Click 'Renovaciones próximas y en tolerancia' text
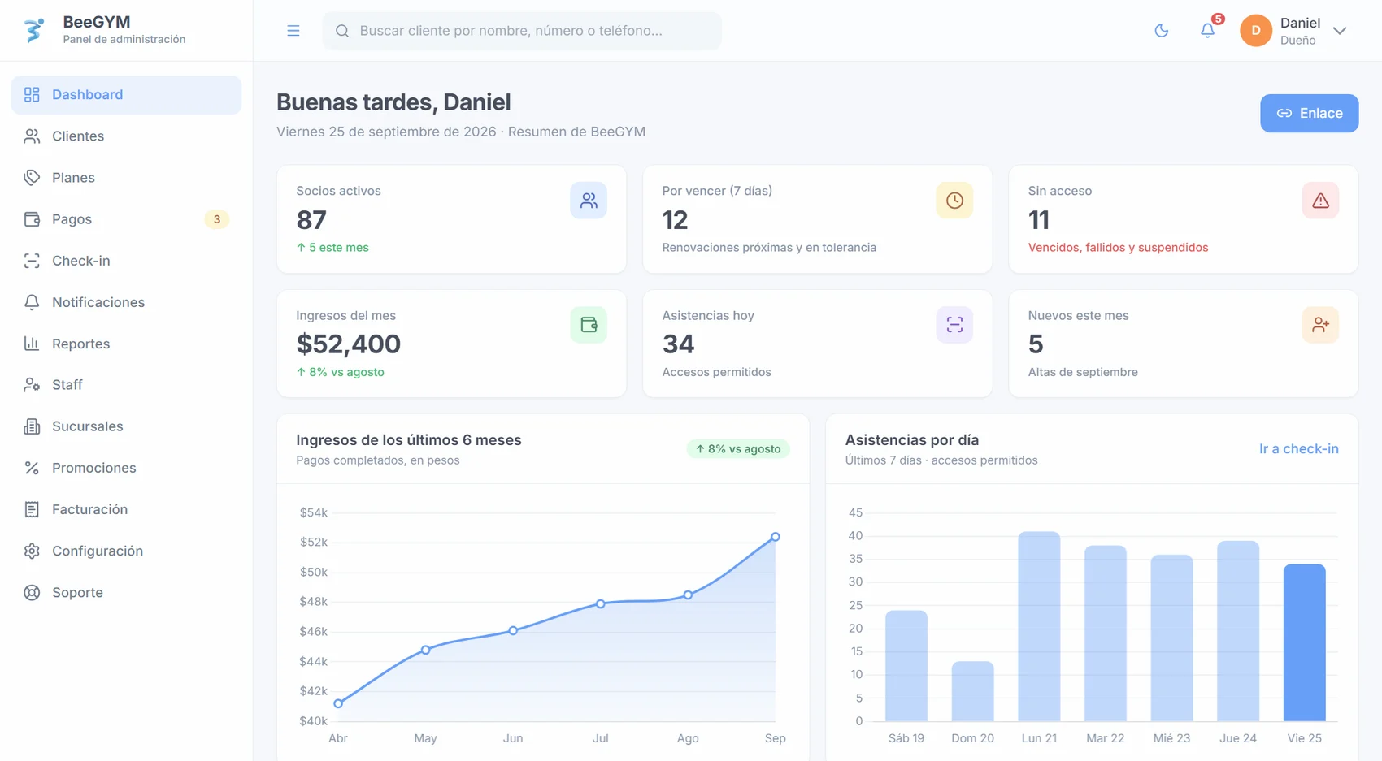Screen dimensions: 1382x761 pyautogui.click(x=769, y=248)
